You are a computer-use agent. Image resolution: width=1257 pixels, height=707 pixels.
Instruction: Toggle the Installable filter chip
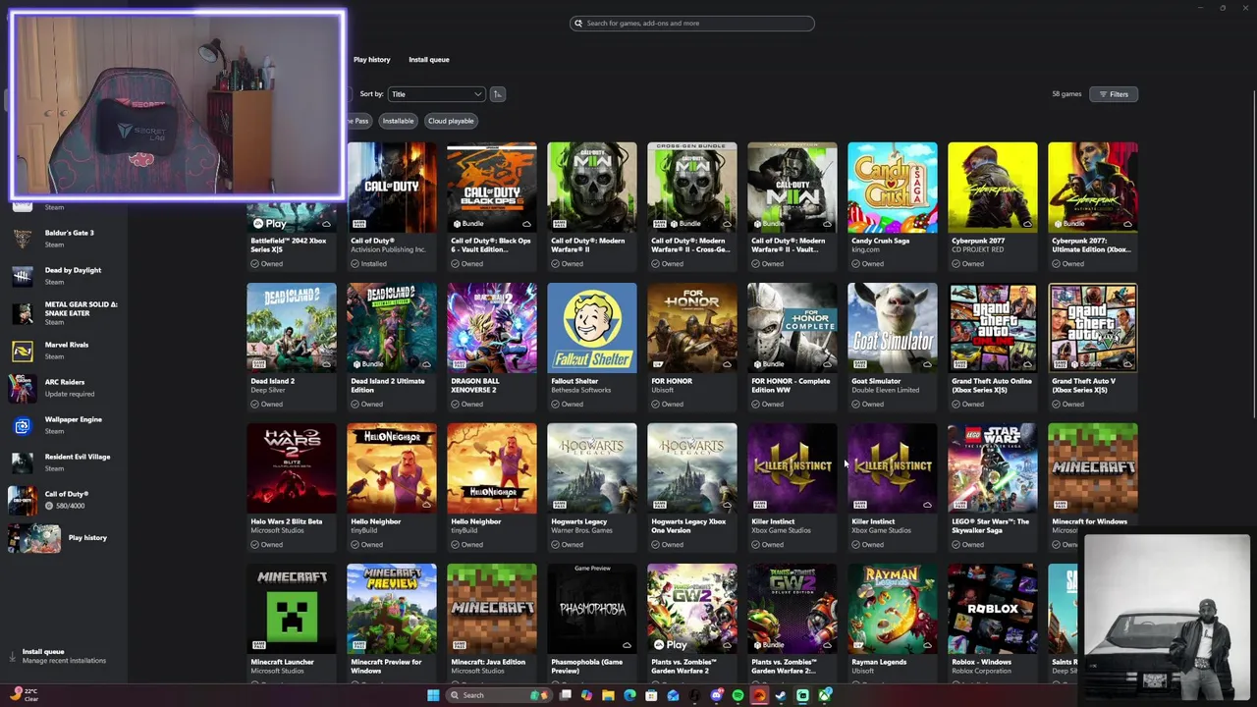coord(398,121)
